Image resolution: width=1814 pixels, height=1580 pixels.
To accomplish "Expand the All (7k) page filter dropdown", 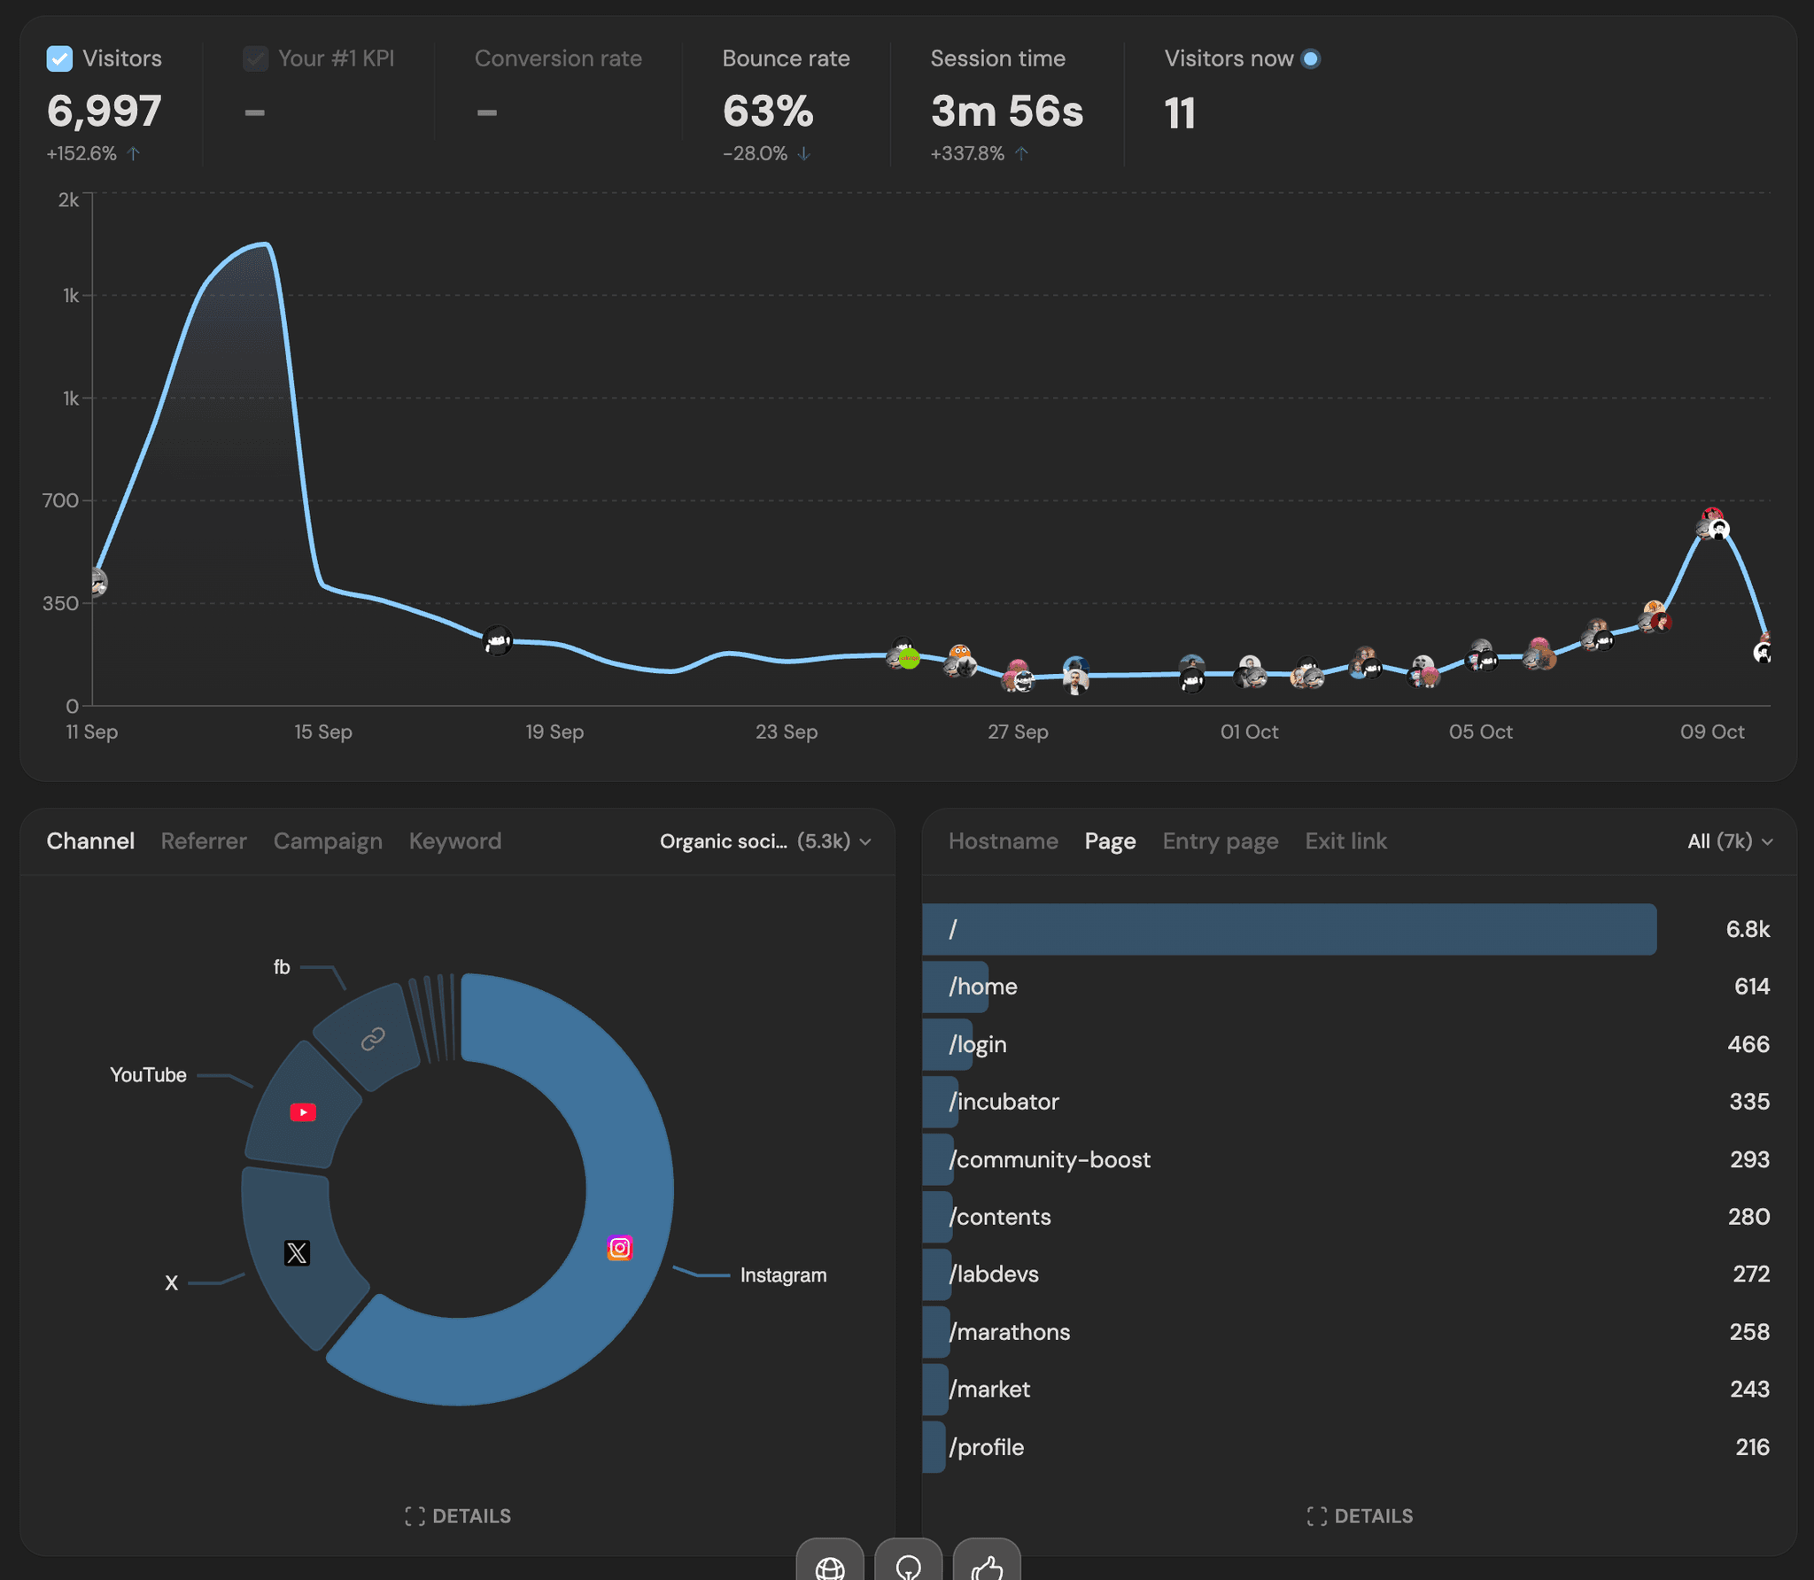I will click(x=1729, y=841).
